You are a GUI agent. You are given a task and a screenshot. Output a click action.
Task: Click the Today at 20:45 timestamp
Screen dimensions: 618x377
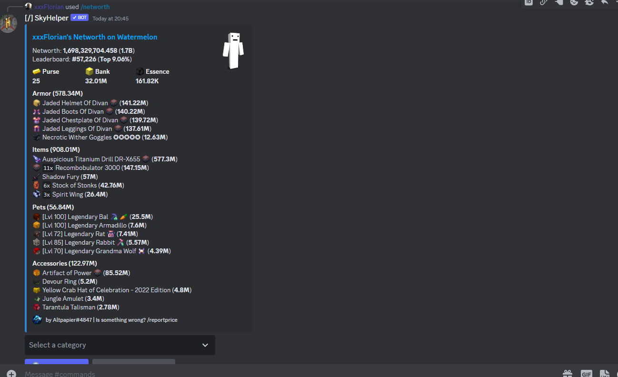point(110,19)
